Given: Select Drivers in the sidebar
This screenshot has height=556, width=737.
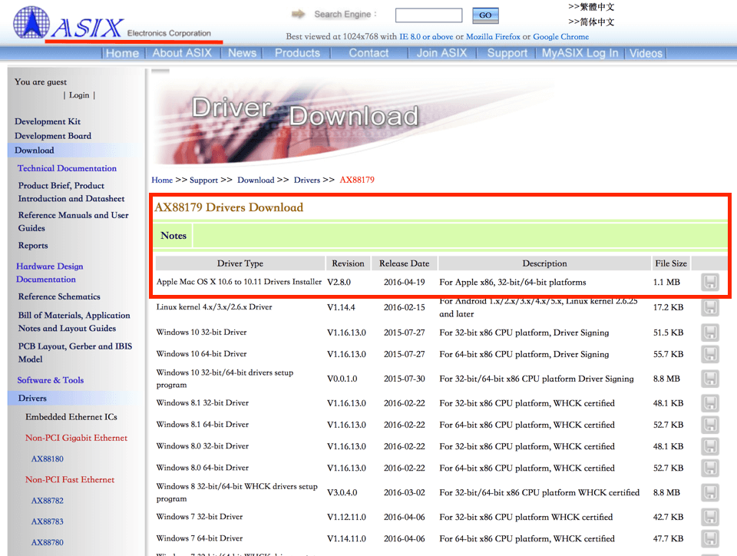Looking at the screenshot, I should pyautogui.click(x=32, y=398).
